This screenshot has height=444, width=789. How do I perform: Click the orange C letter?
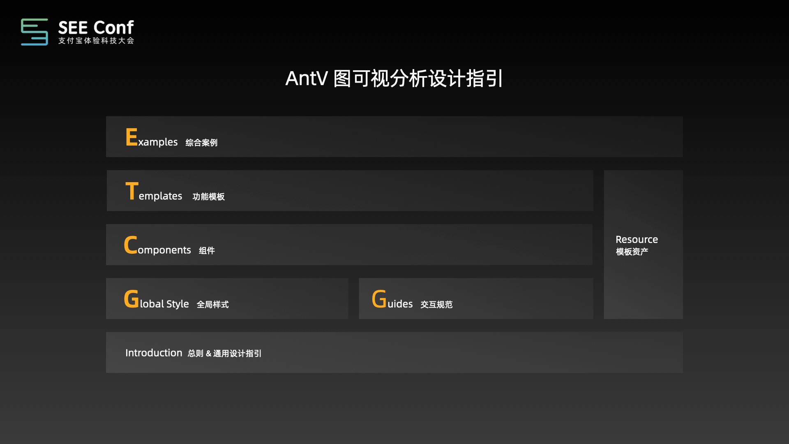pyautogui.click(x=131, y=245)
